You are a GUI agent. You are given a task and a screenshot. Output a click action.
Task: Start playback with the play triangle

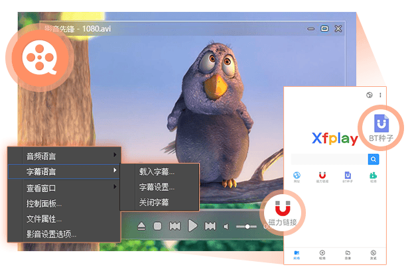coord(192,226)
